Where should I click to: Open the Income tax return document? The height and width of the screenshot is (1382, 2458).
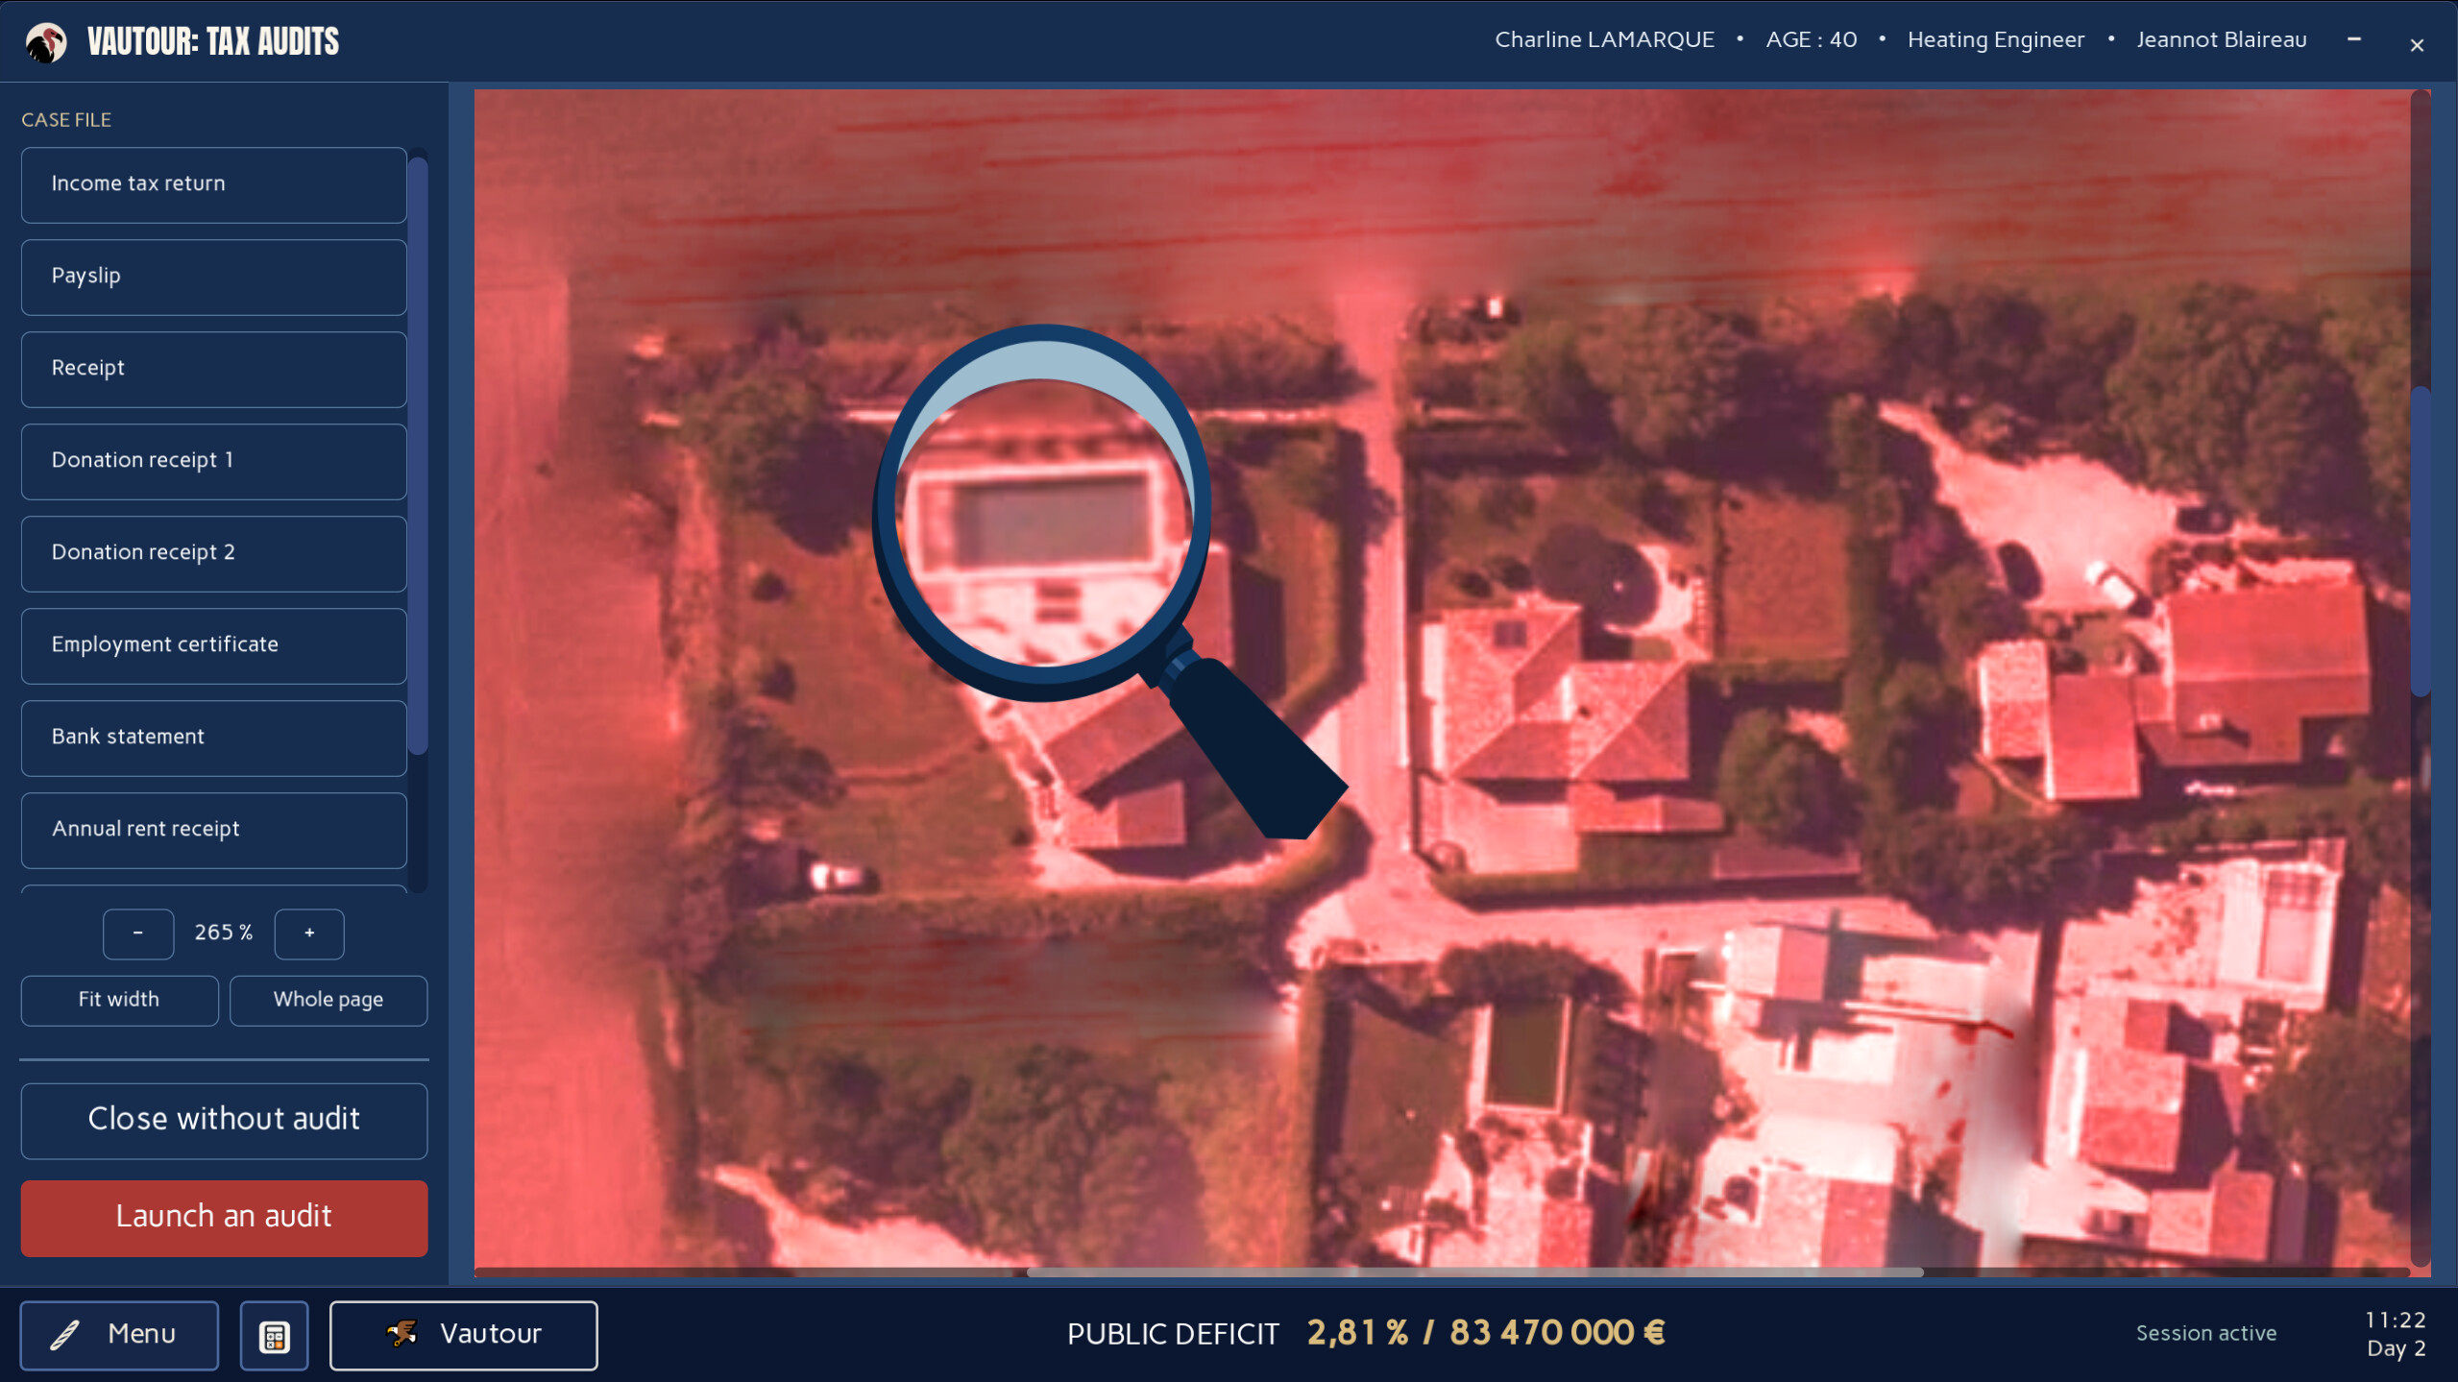[214, 183]
